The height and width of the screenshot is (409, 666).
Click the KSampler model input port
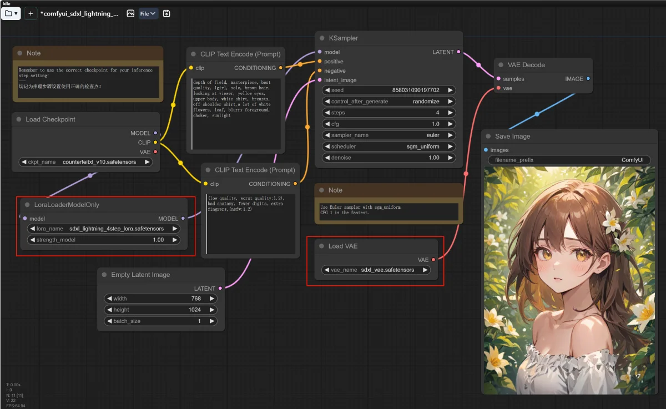tap(320, 52)
